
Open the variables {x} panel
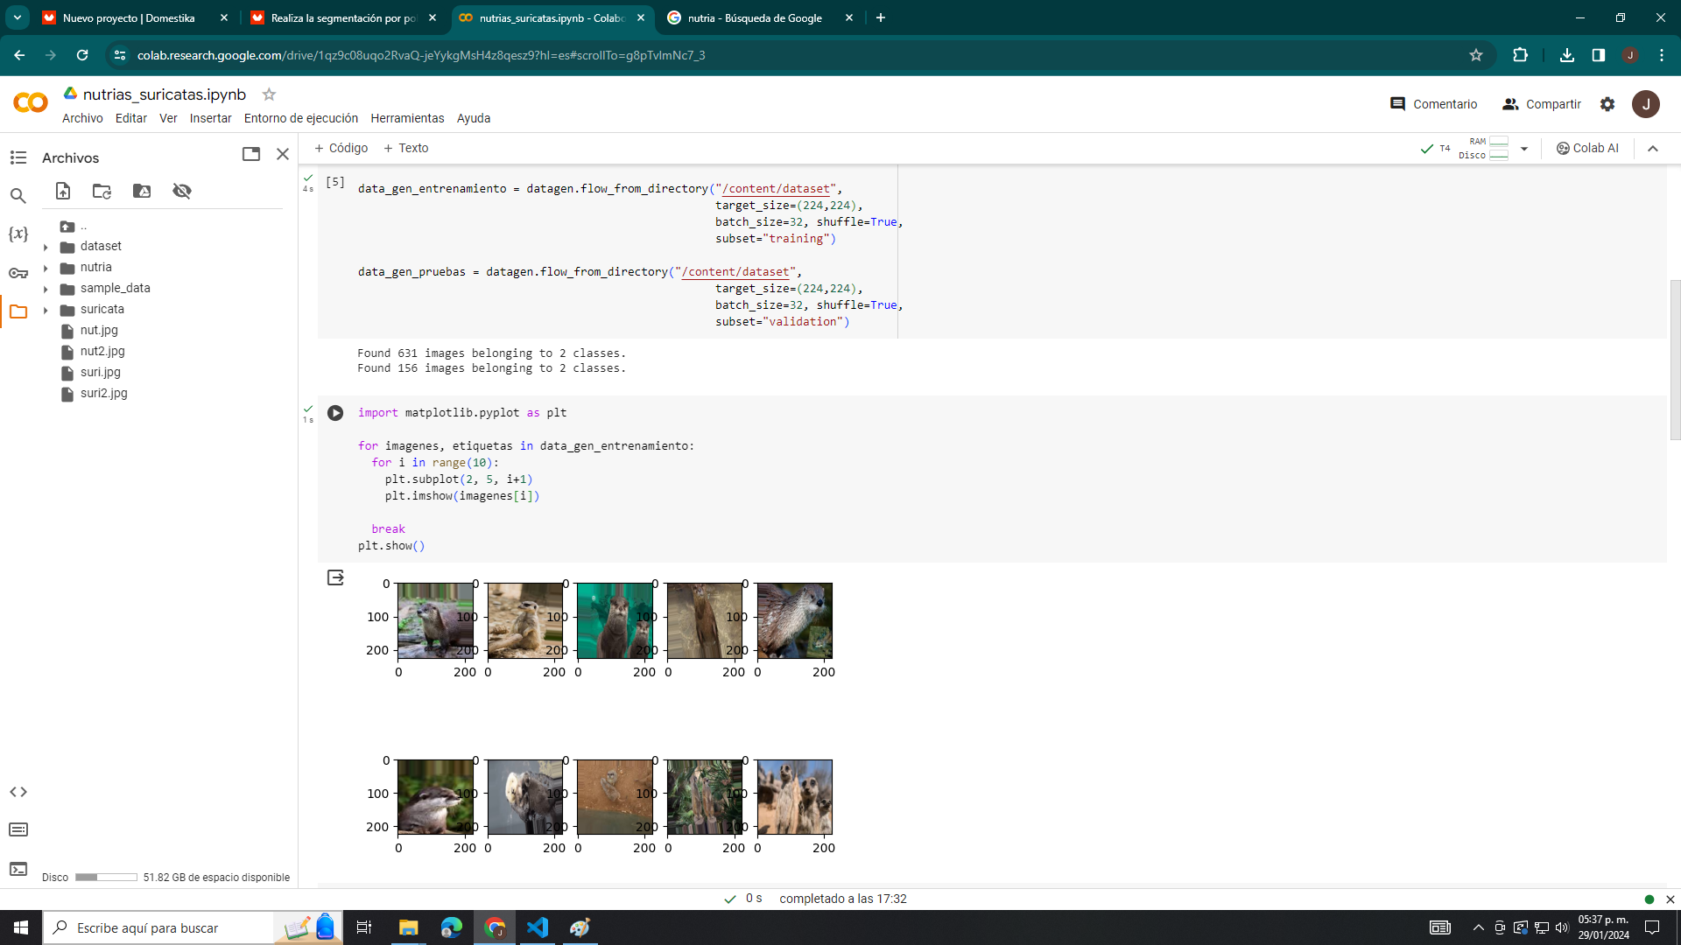coord(18,234)
